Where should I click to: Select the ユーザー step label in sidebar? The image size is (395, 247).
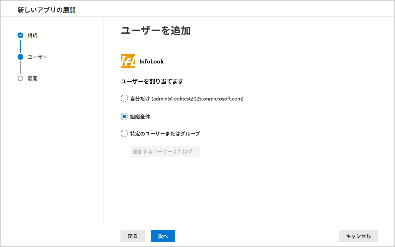pyautogui.click(x=37, y=57)
